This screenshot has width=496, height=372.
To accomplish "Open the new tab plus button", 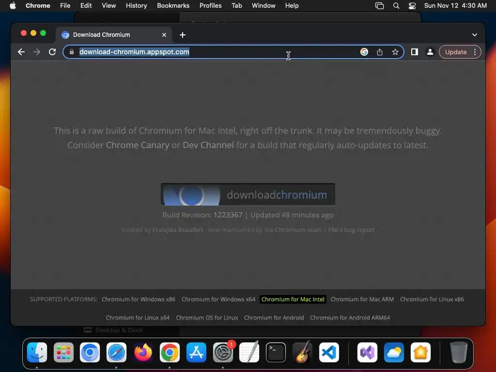I will (183, 35).
